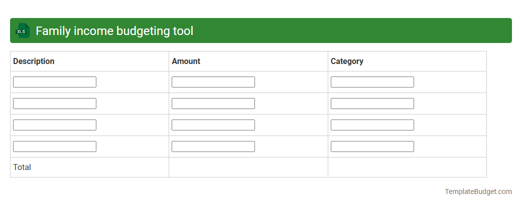This screenshot has height=206, width=522.
Task: Focus the second row Description field
Action: coord(55,103)
